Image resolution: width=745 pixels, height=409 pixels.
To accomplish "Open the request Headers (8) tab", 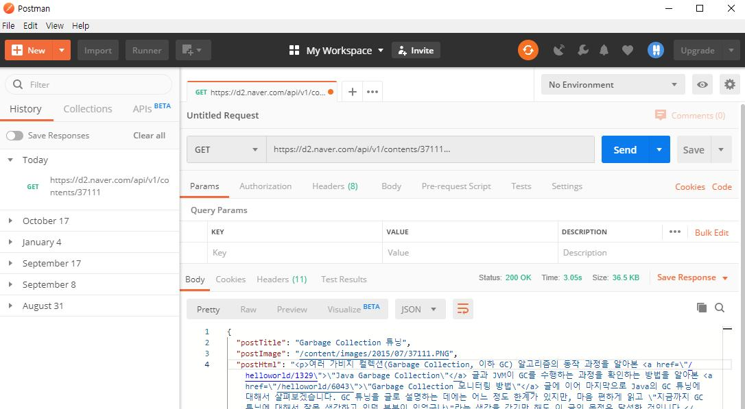I will tap(335, 186).
